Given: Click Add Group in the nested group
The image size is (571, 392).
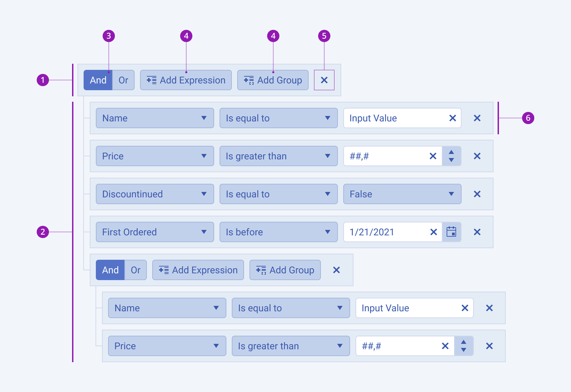Looking at the screenshot, I should (x=285, y=270).
